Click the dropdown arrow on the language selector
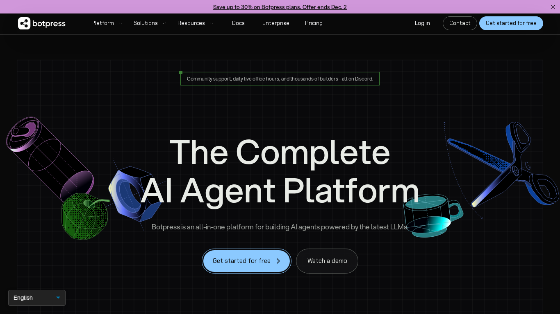560x314 pixels. click(x=58, y=298)
